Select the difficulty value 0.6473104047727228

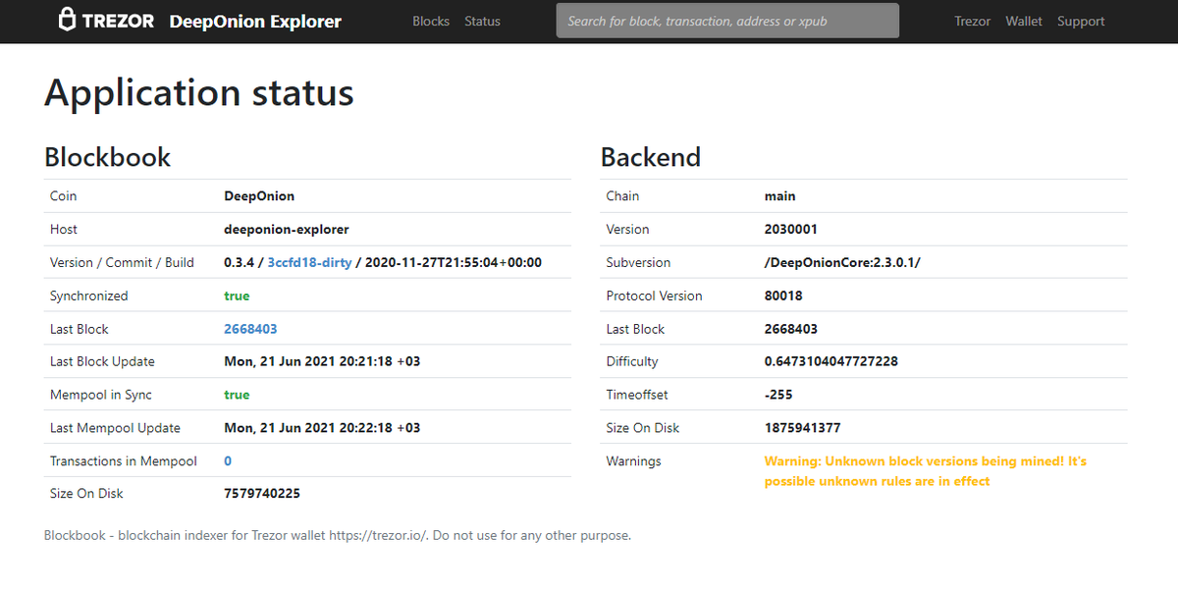pyautogui.click(x=831, y=361)
